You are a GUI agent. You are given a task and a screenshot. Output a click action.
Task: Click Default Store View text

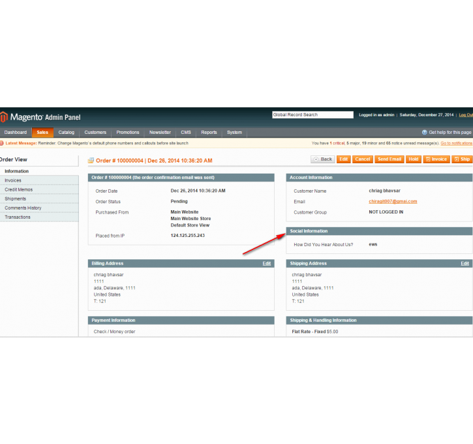190,225
